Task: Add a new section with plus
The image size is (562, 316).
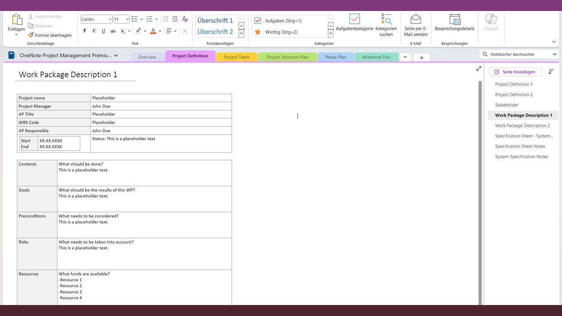Action: point(421,57)
